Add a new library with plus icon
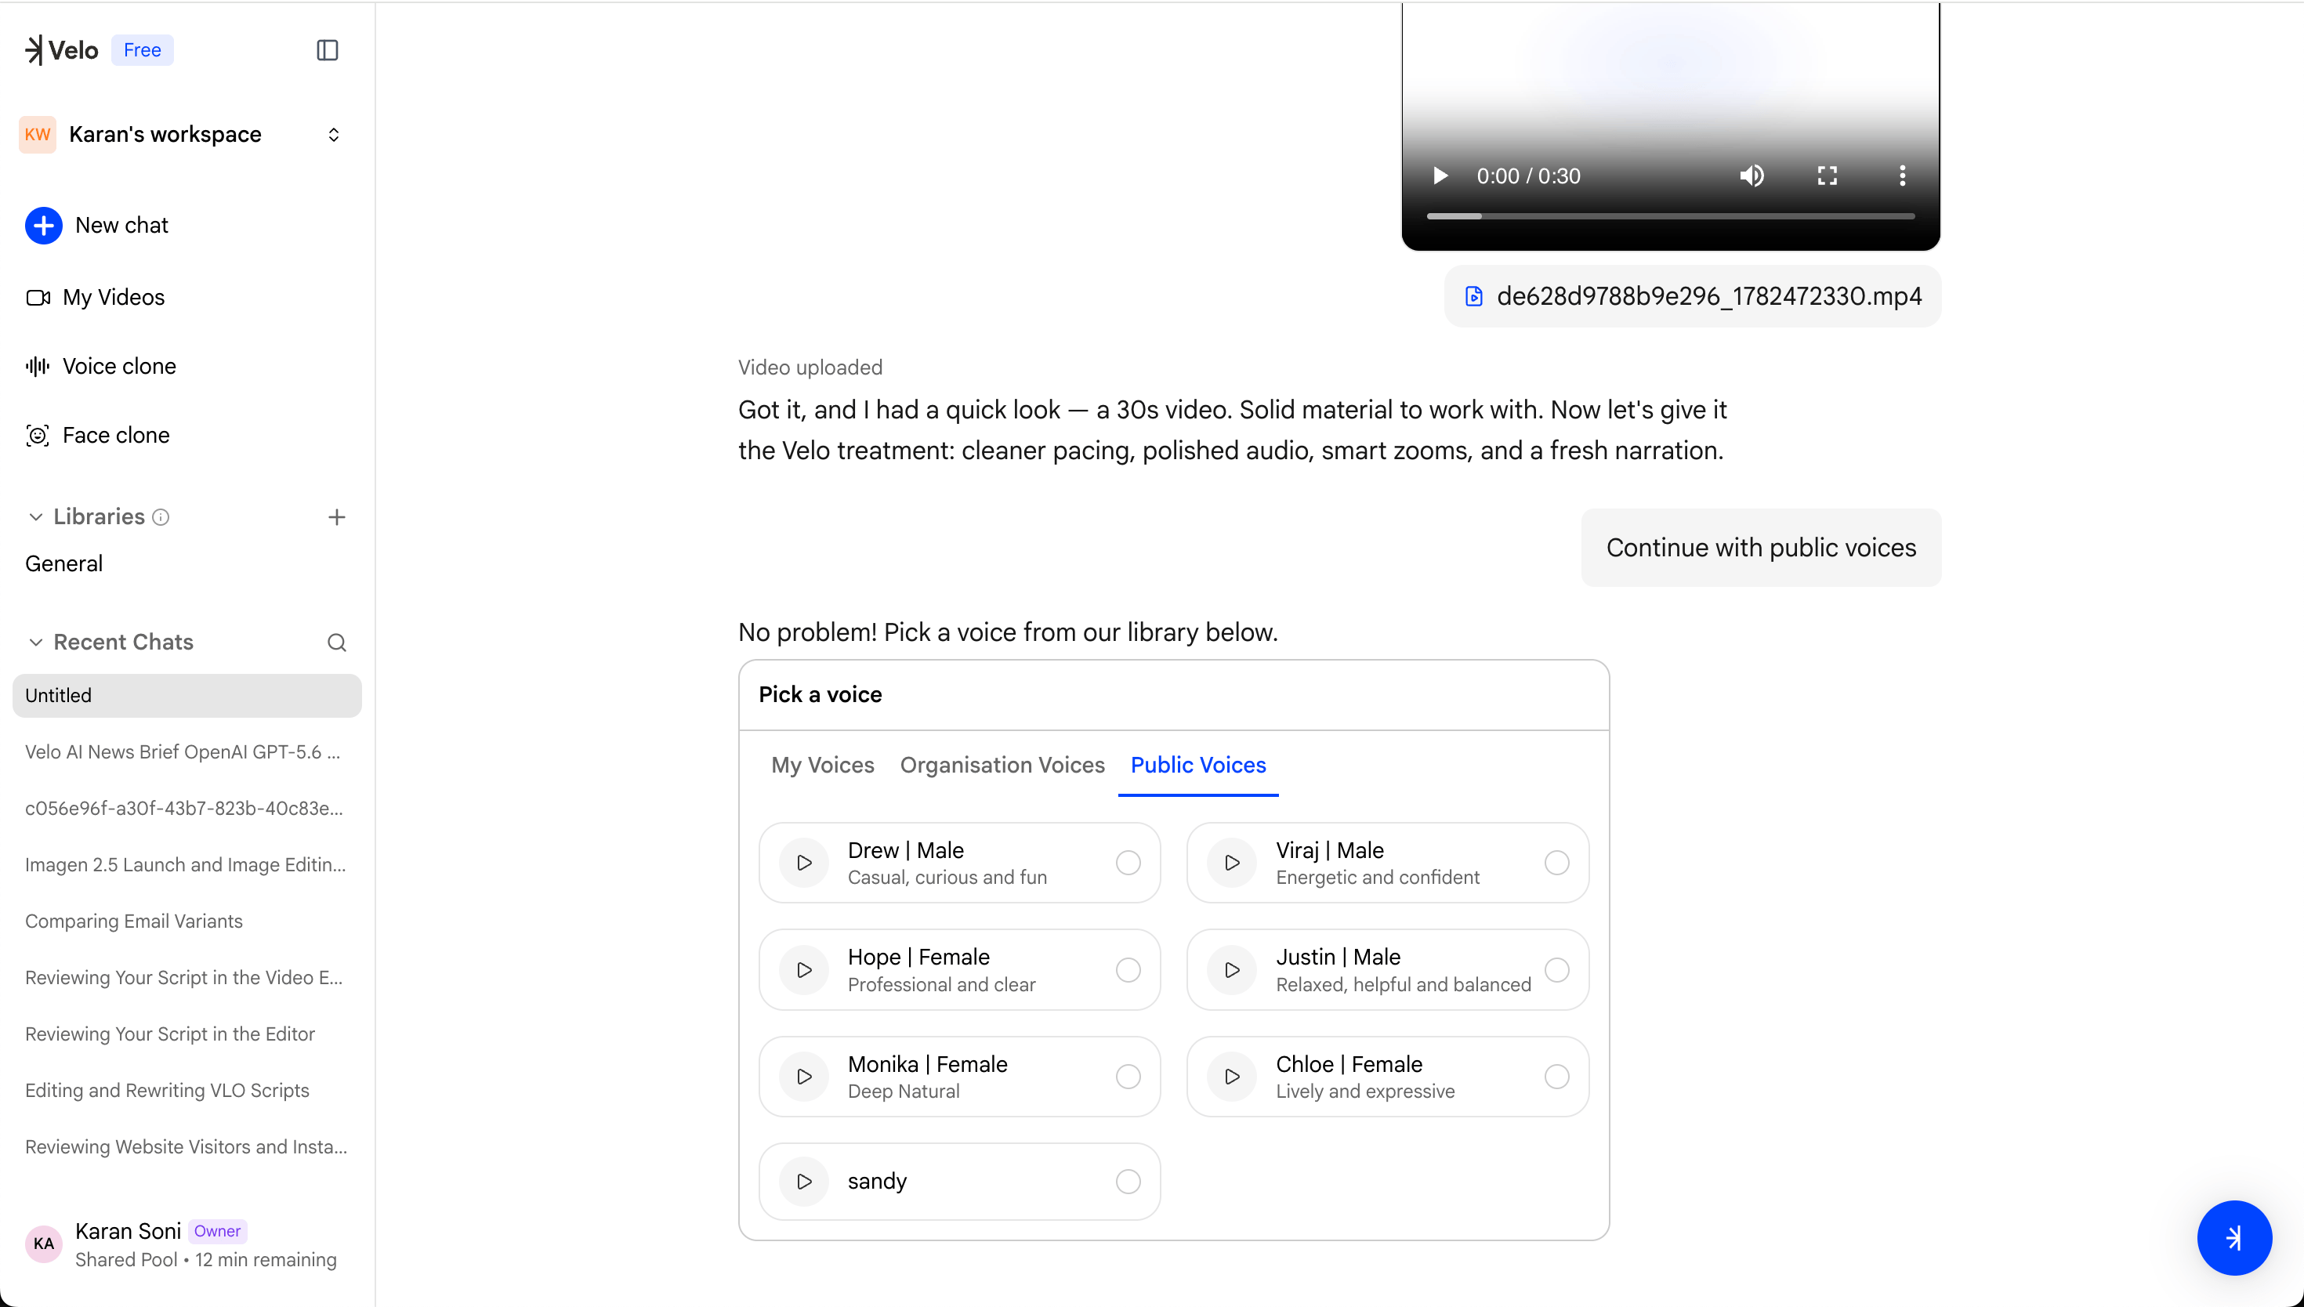The width and height of the screenshot is (2304, 1307). (336, 517)
